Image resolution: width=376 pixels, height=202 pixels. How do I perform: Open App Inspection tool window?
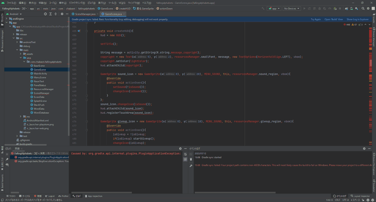click(x=93, y=196)
